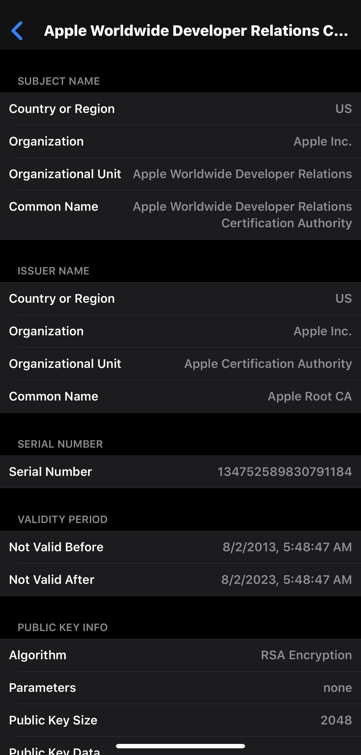
Task: Select the Not Valid Before date row
Action: pyautogui.click(x=180, y=547)
